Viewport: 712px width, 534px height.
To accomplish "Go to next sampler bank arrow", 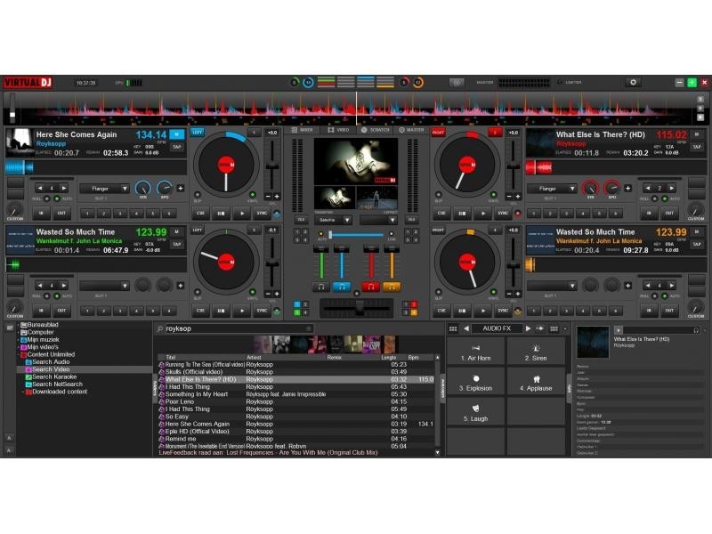I will pos(528,328).
